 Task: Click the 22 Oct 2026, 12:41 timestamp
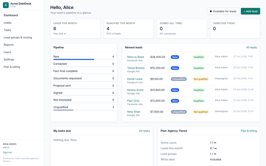(243, 111)
